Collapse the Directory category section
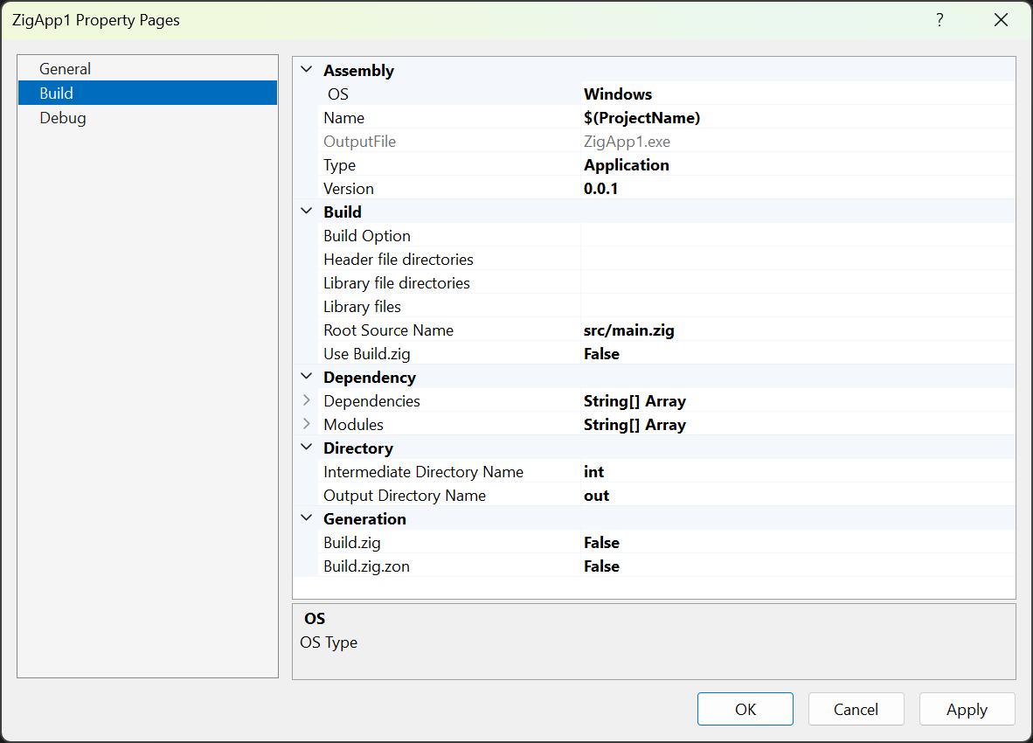This screenshot has width=1033, height=743. point(306,448)
